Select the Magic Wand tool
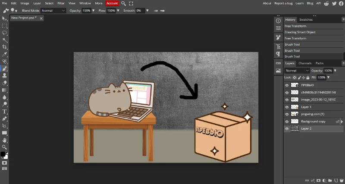Image resolution: width=345 pixels, height=184 pixels. [x=4, y=40]
